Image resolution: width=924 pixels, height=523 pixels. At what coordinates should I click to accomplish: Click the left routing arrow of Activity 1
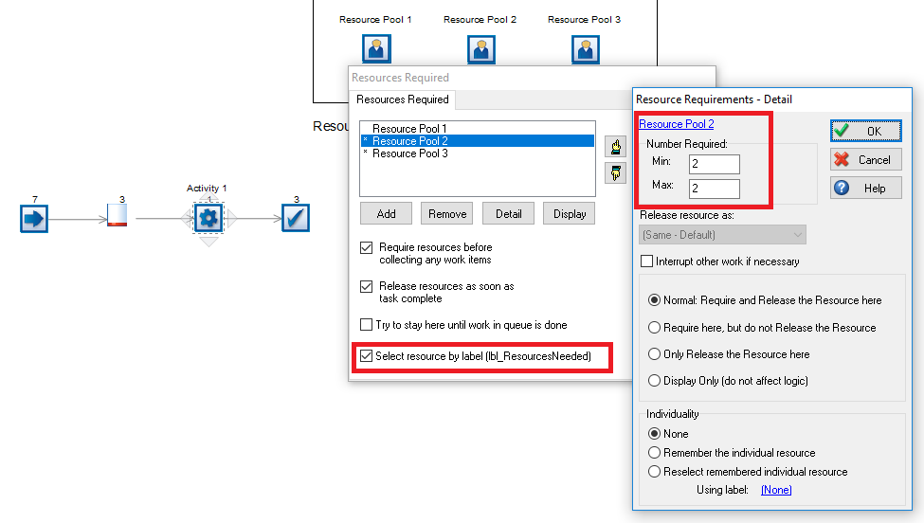click(x=188, y=219)
